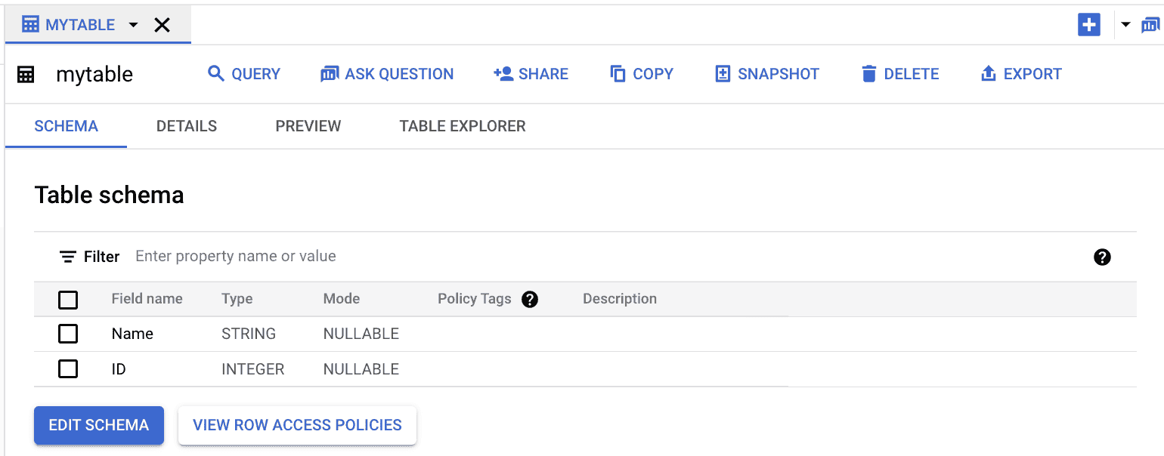Click the Share person-add icon
Viewport: 1164px width, 456px height.
(x=503, y=73)
